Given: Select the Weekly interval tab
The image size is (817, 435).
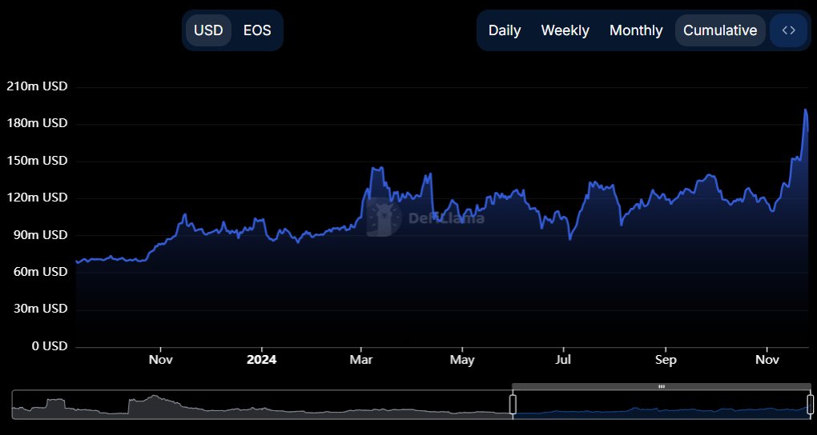Looking at the screenshot, I should tap(565, 30).
